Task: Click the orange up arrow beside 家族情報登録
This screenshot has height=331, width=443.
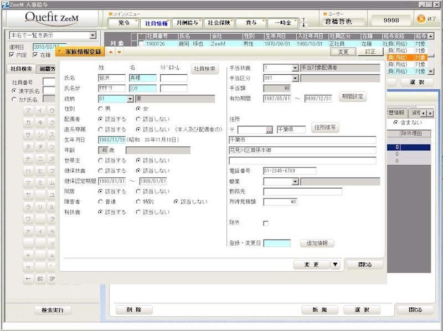Action: point(111,52)
